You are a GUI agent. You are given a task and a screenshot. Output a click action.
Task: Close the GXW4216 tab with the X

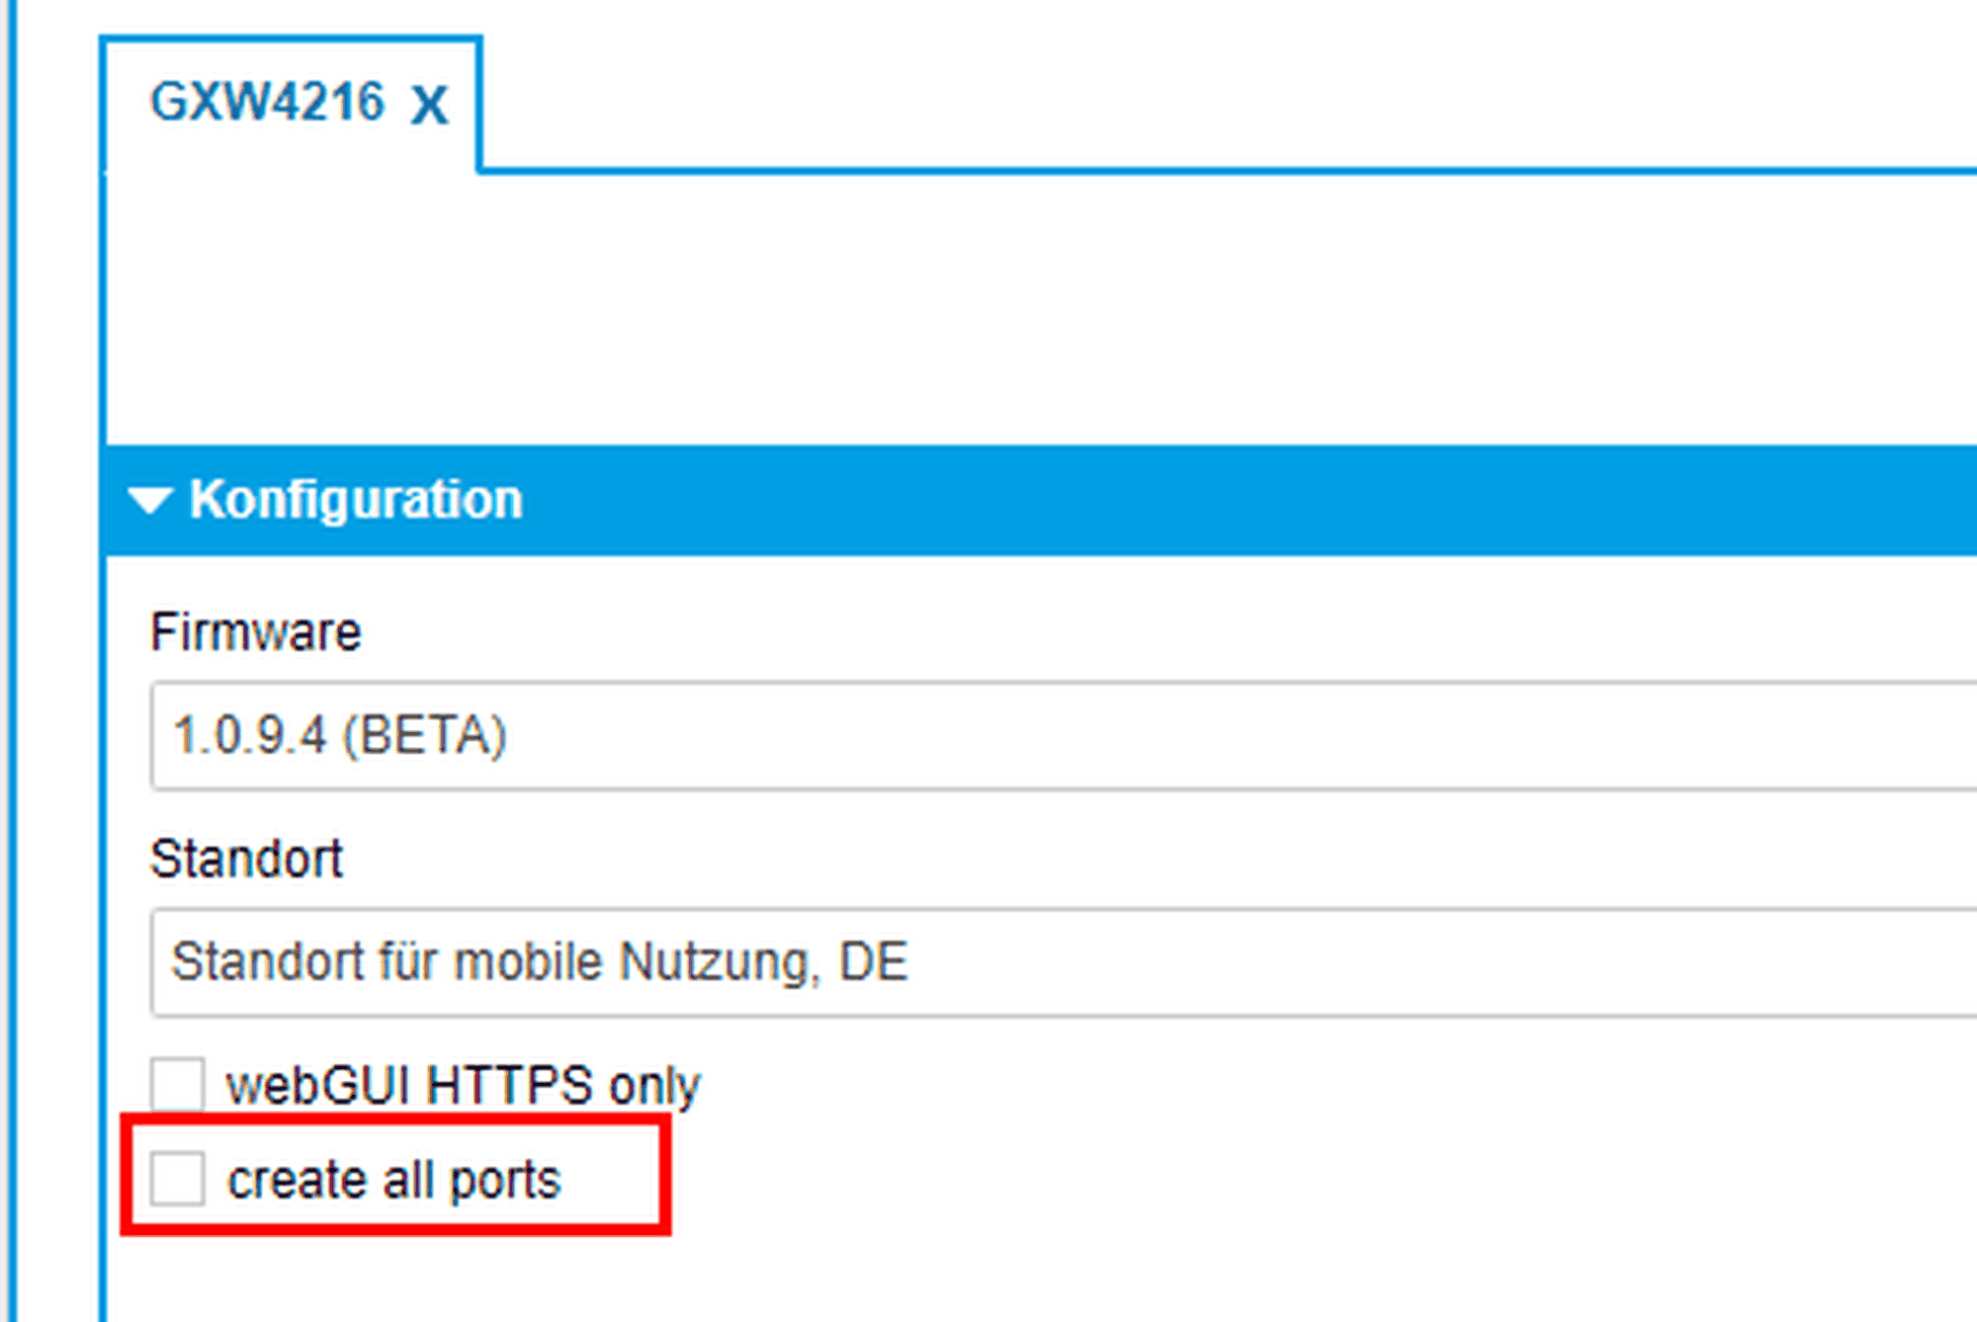pos(429,106)
